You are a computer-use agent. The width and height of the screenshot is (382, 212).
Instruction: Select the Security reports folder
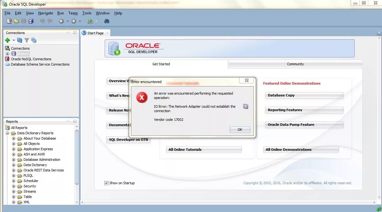point(29,186)
